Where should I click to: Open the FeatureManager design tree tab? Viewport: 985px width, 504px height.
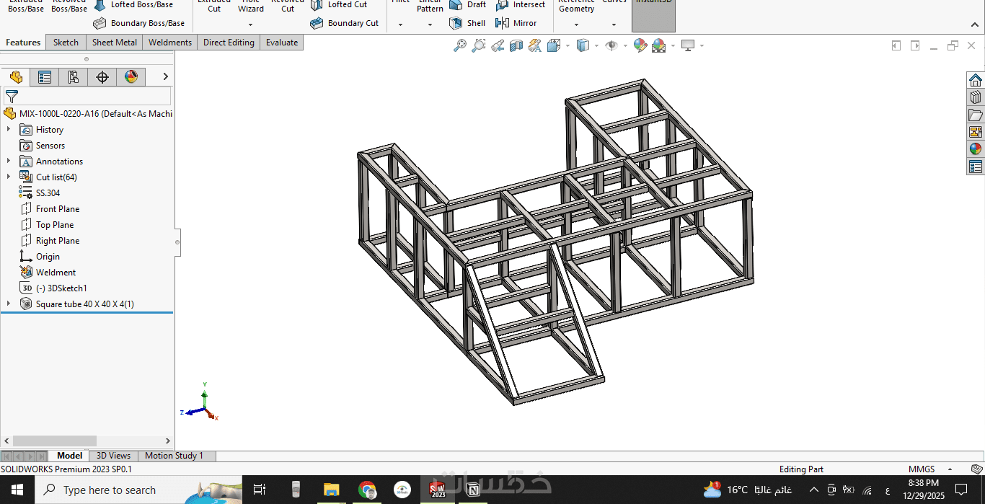click(x=16, y=77)
